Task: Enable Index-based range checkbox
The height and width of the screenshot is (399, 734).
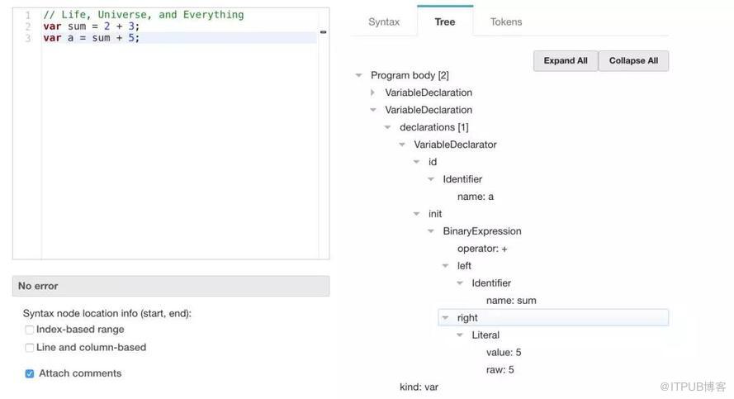Action: pyautogui.click(x=30, y=330)
